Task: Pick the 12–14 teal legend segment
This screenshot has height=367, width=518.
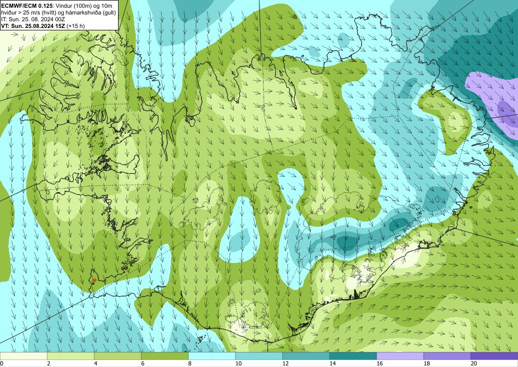Action: (306, 356)
